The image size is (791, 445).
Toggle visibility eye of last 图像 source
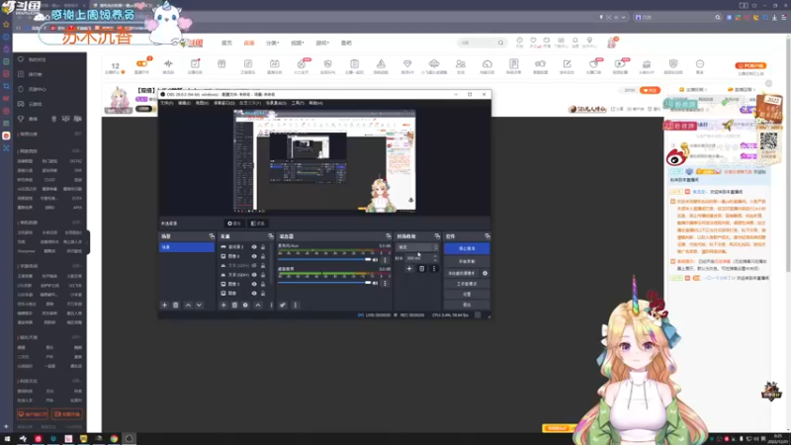254,293
